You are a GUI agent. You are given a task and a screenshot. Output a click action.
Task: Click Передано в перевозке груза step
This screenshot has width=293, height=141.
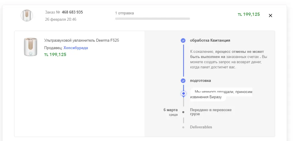pyautogui.click(x=211, y=112)
